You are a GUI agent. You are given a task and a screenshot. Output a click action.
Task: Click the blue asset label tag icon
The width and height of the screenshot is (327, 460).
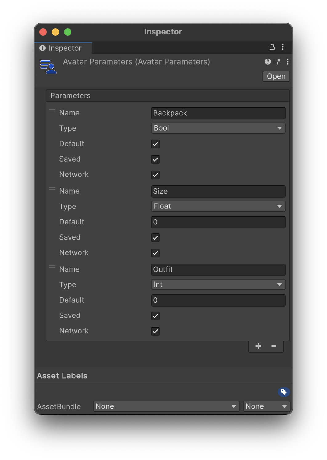tap(284, 392)
